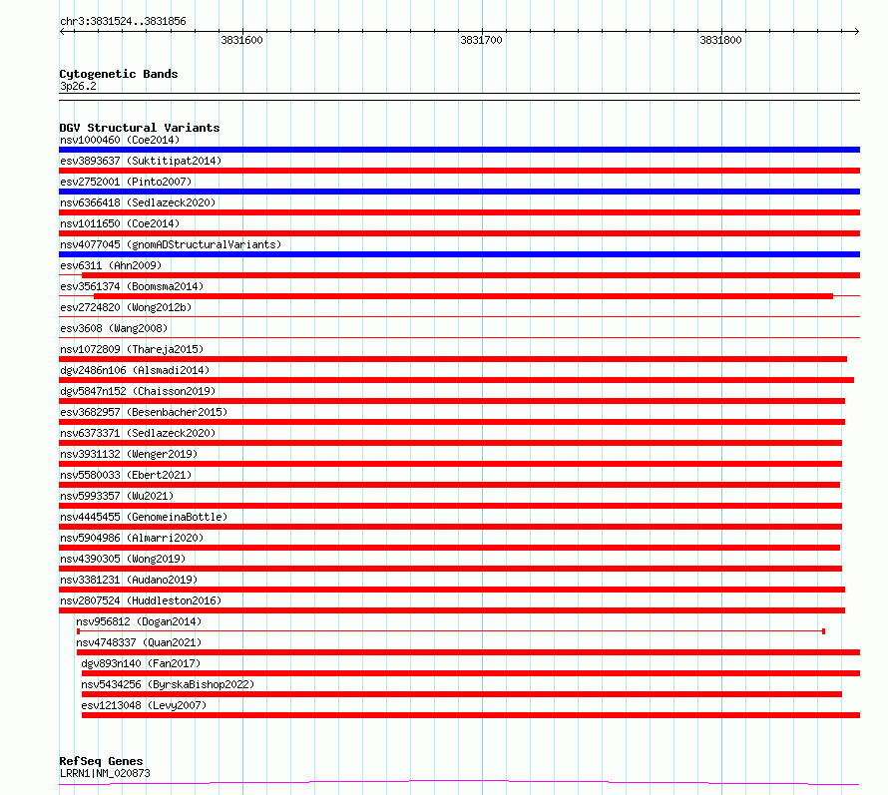The image size is (888, 795).
Task: Click the LRRN1|NM_020873 gene label
Action: [x=105, y=773]
